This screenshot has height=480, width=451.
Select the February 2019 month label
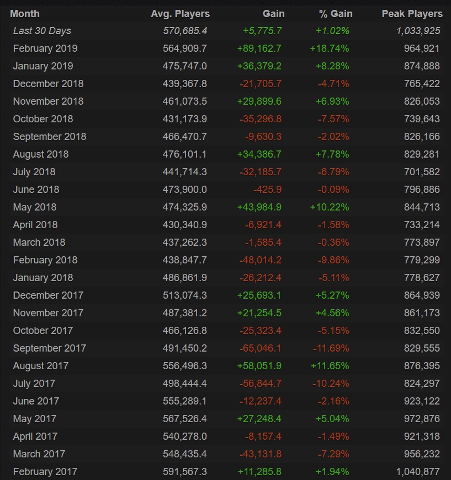coord(45,48)
